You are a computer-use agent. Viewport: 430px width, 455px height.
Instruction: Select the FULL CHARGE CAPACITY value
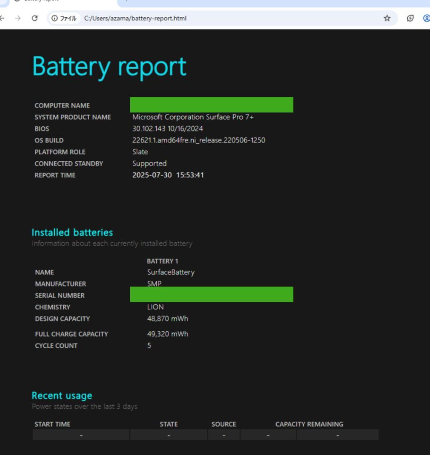167,334
